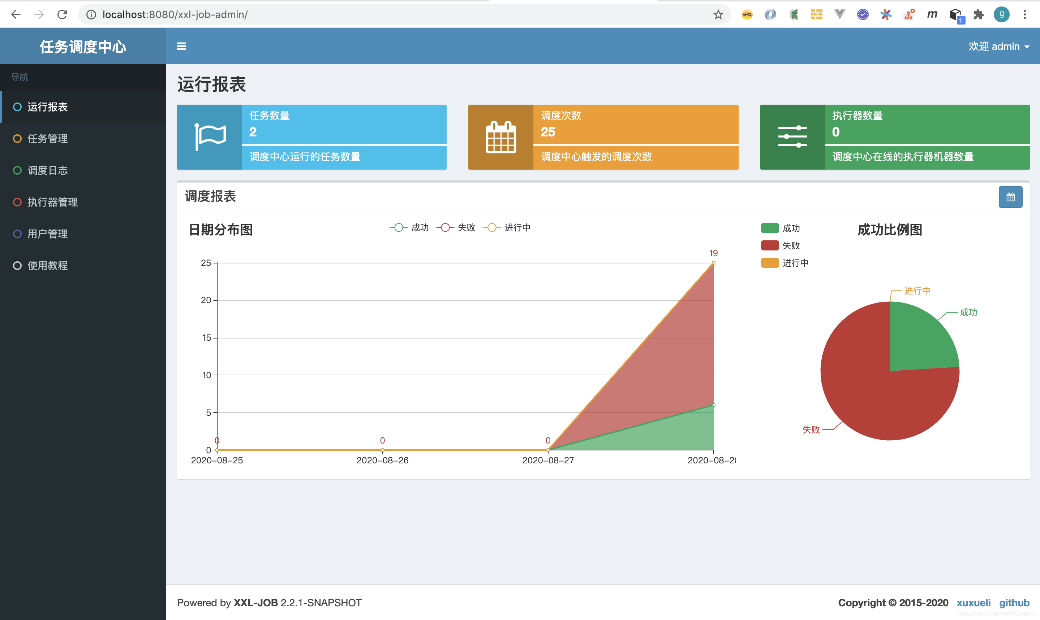View site information icon

91,15
